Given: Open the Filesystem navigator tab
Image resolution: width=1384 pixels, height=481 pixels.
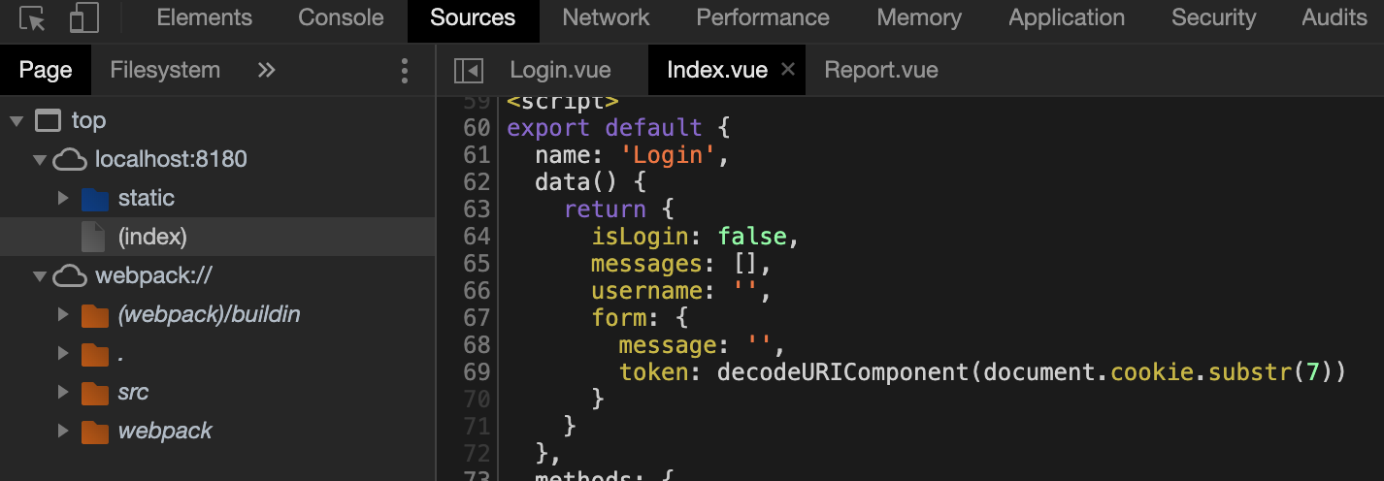Looking at the screenshot, I should coord(165,70).
